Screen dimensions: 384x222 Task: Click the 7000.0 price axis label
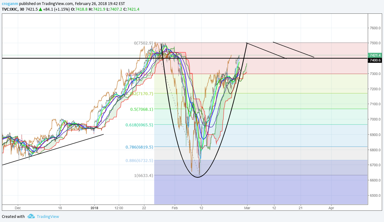coord(375,119)
